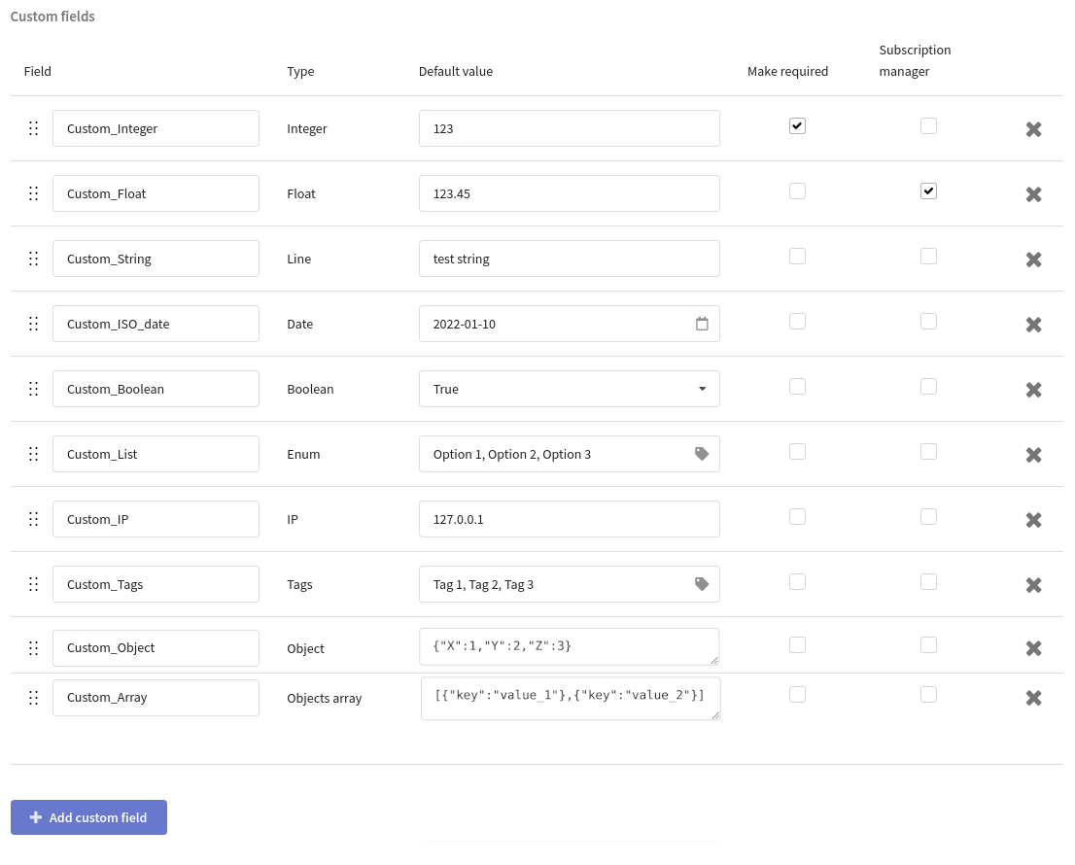Image resolution: width=1075 pixels, height=865 pixels.
Task: Open the Tag 1, Tag 2, Tag 3 selector
Action: [554, 584]
